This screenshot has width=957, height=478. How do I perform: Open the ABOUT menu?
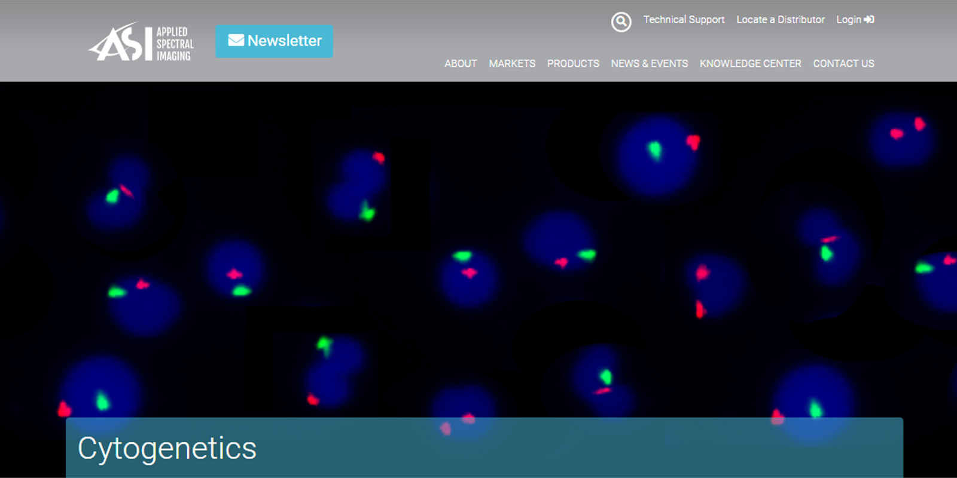coord(461,63)
